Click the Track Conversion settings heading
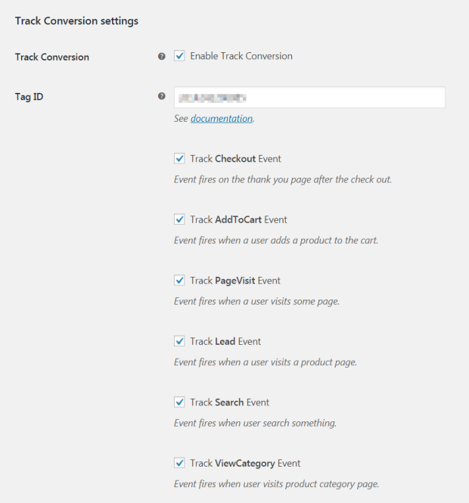 point(76,21)
